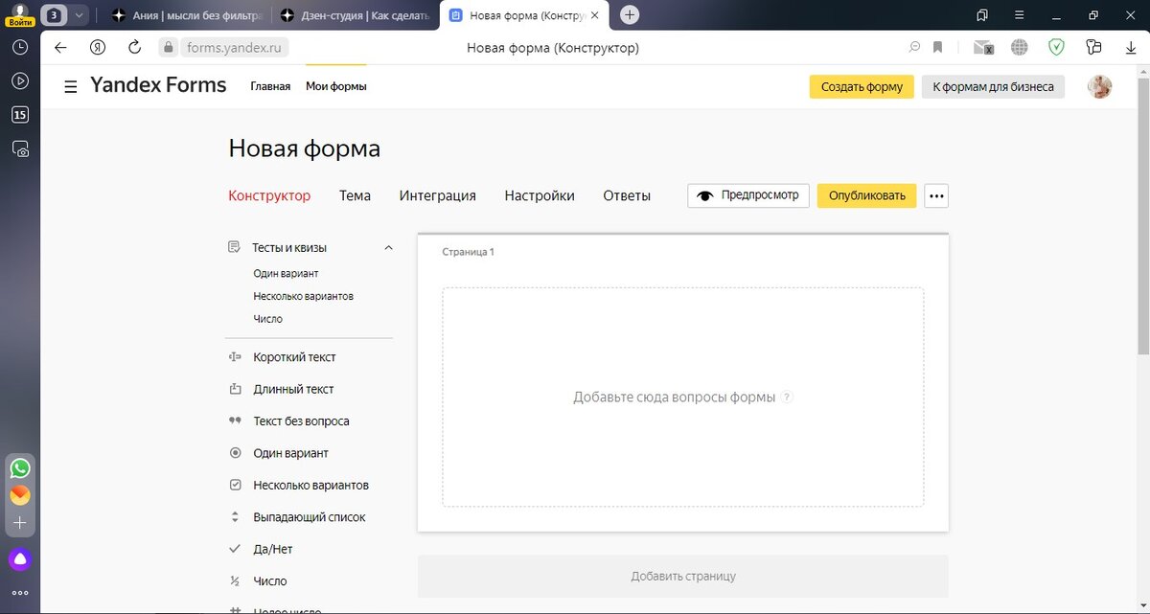Open the tab group counter showing 3

click(x=55, y=15)
